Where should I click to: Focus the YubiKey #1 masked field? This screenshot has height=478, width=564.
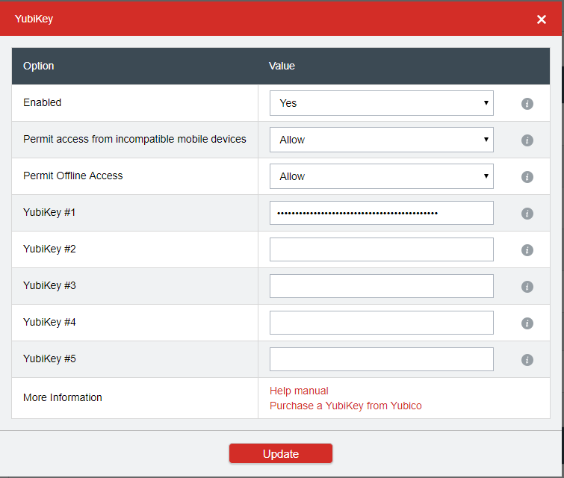pyautogui.click(x=381, y=213)
